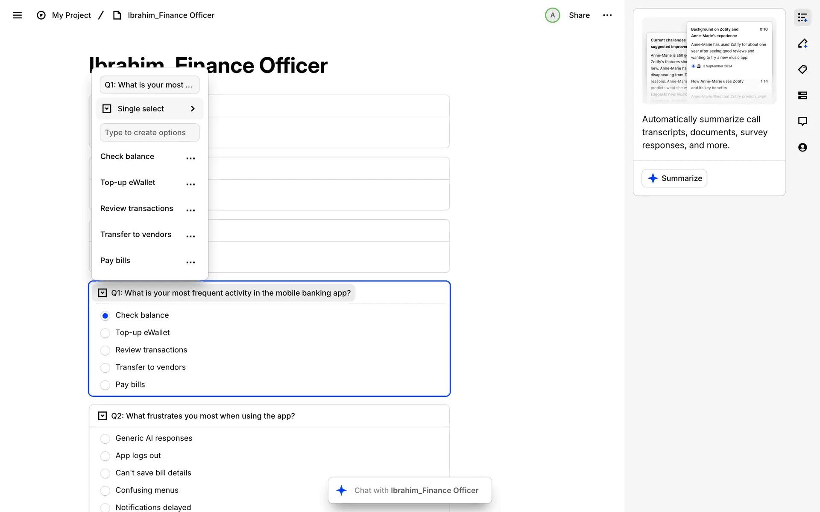Click Review transactions in the options list

coord(137,209)
